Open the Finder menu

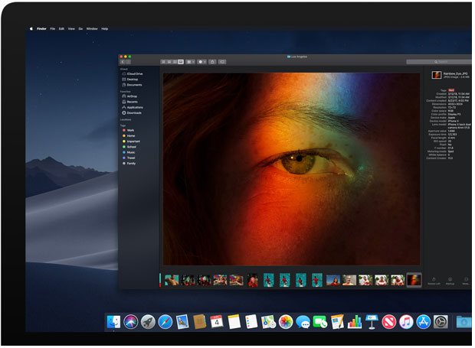41,29
